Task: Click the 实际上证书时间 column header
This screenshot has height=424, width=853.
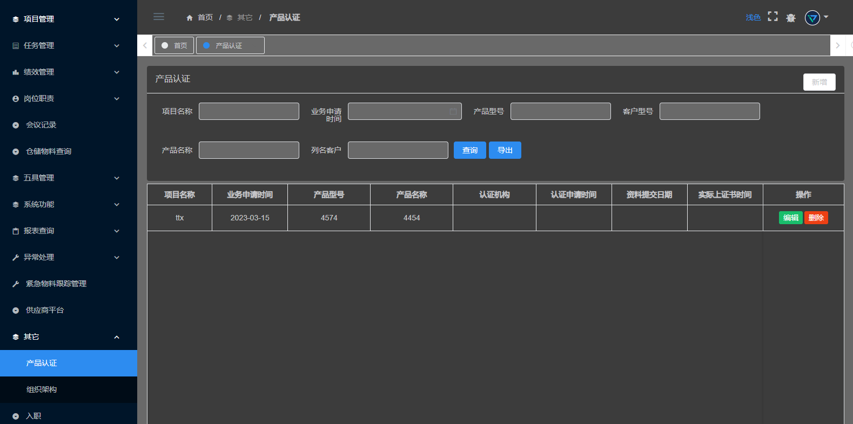Action: [725, 194]
